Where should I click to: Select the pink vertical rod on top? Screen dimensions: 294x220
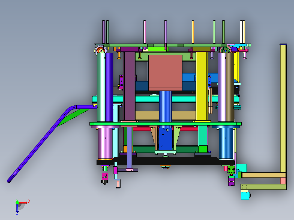[x=145, y=32]
